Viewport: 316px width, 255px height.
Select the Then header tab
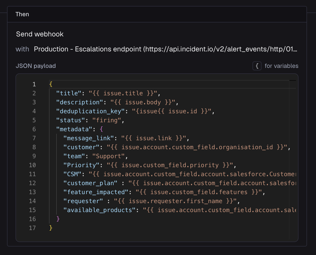22,14
